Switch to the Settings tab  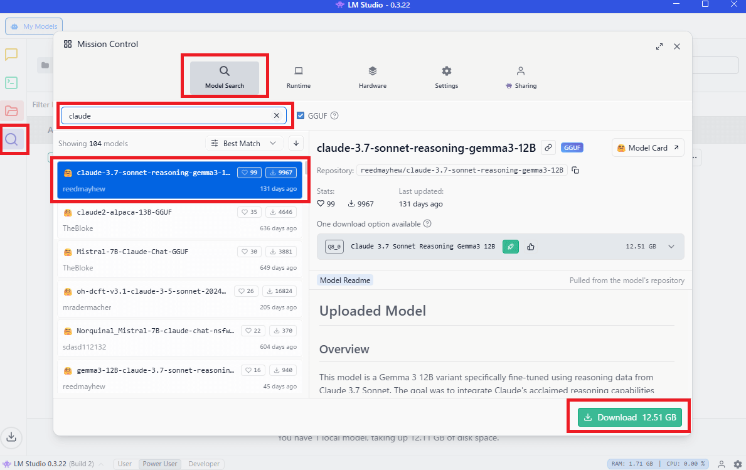pyautogui.click(x=446, y=78)
